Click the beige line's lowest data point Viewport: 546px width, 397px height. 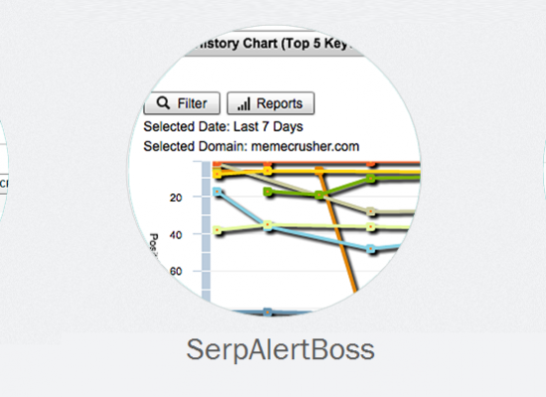coord(371,211)
